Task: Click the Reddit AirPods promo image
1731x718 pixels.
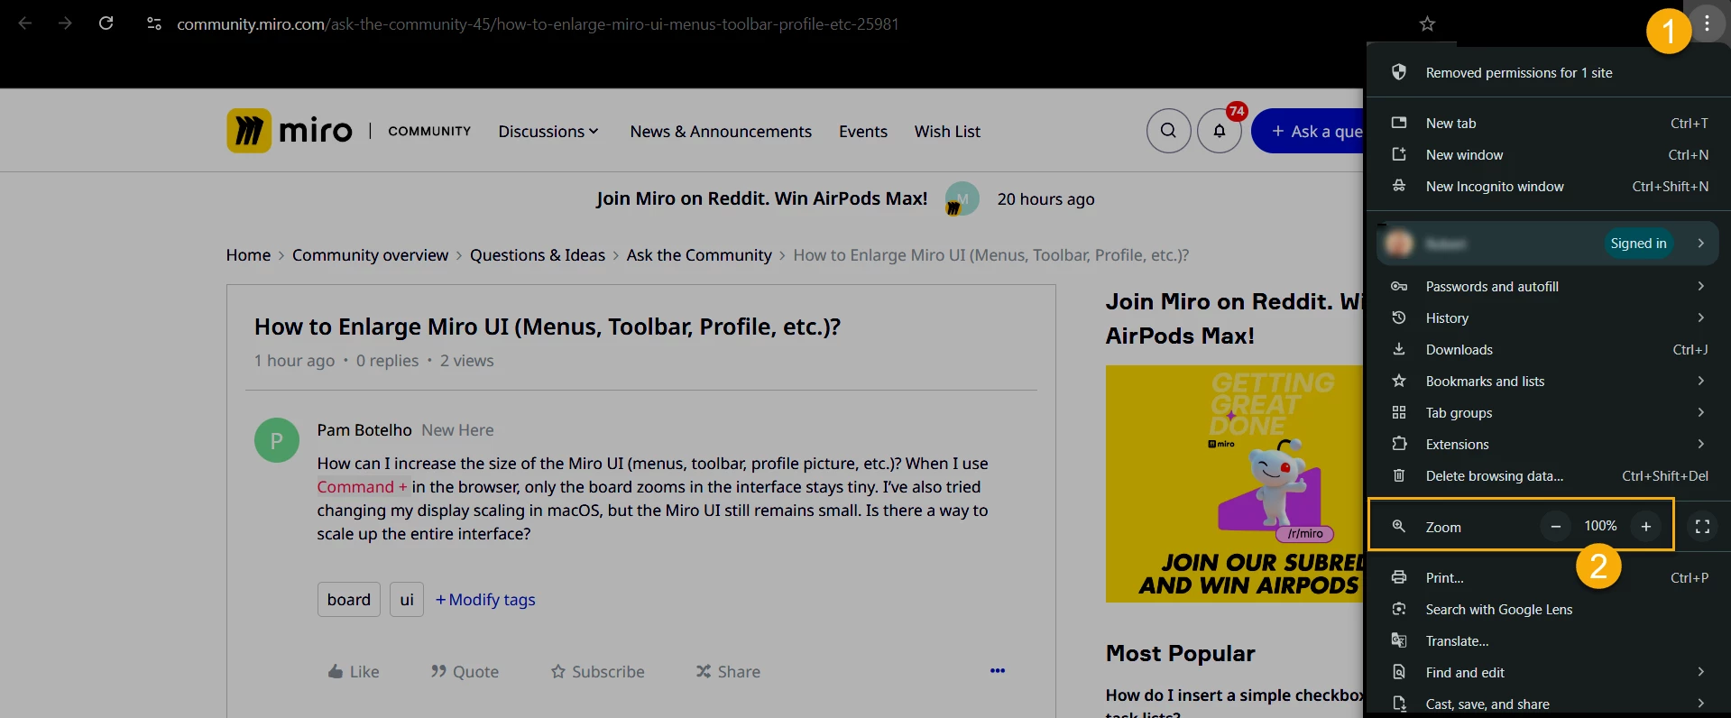Action: [1234, 483]
